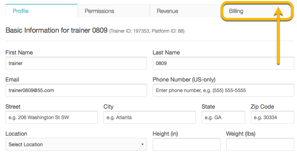
Task: Expand the Select Location dropdown
Action: click(76, 144)
